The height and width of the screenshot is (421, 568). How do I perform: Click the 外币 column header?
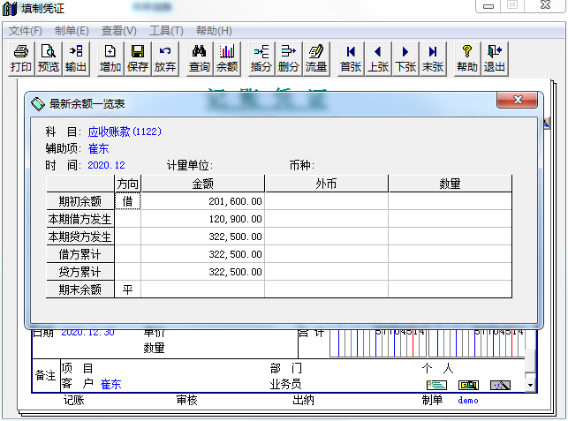pyautogui.click(x=326, y=184)
